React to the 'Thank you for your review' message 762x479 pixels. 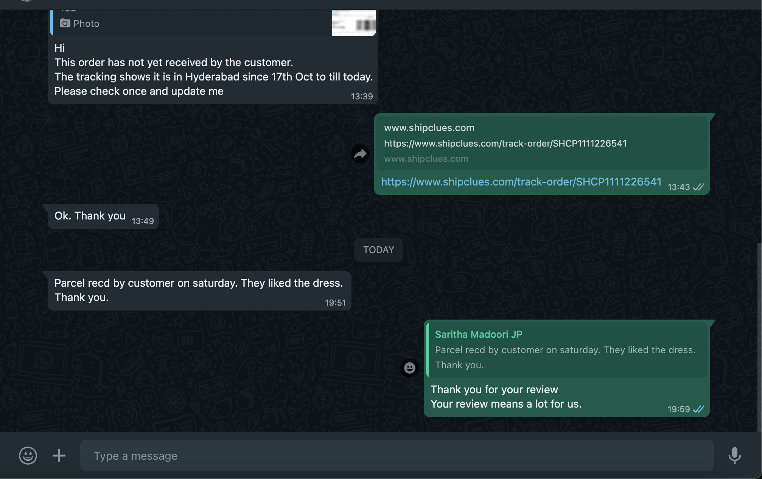click(x=409, y=368)
